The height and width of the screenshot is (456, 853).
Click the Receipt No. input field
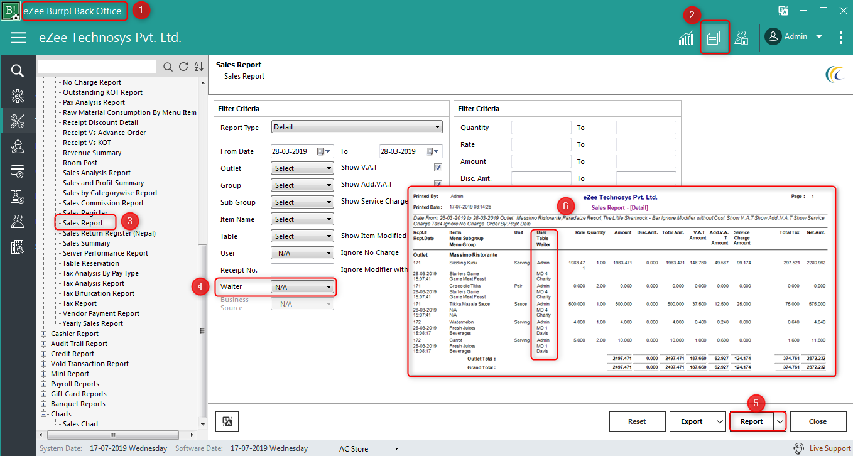(302, 270)
